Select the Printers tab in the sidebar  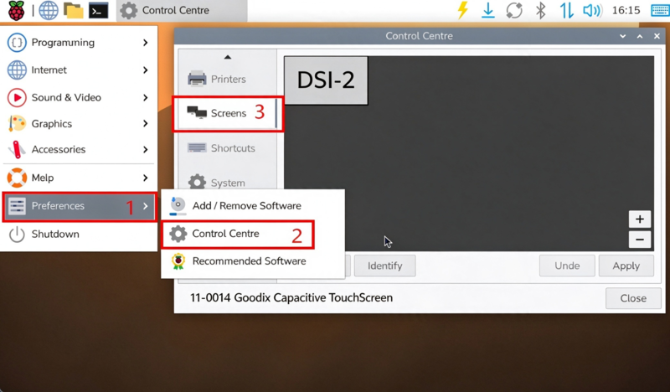tap(228, 79)
